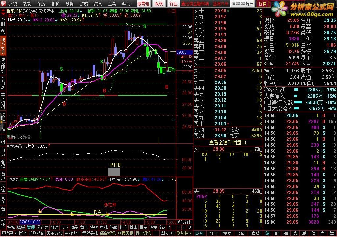
Task: Select the 分时 template tab
Action: 54,227
